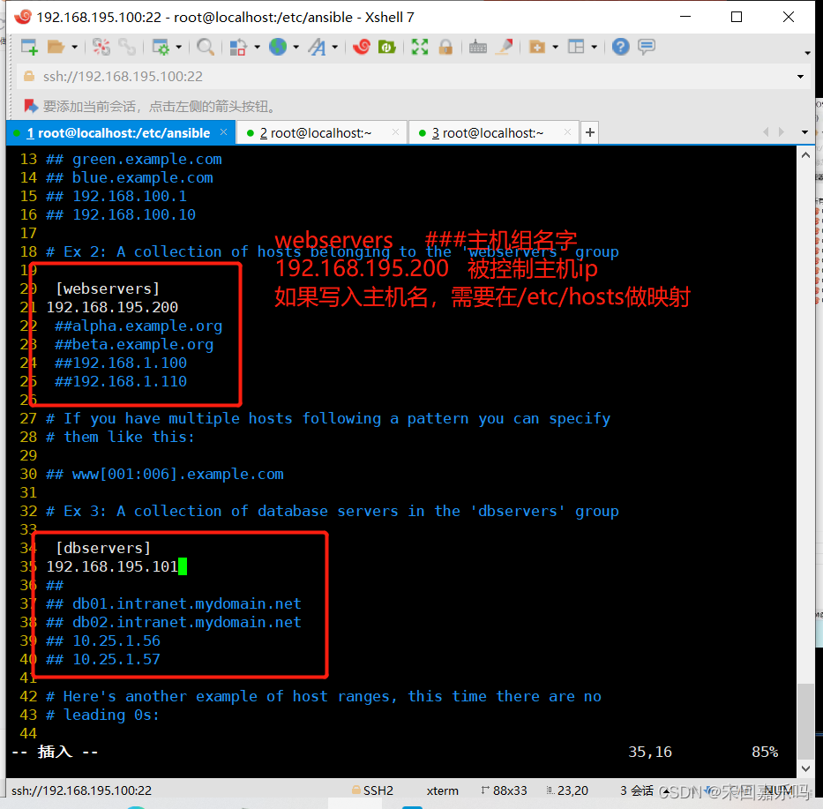Screen dimensions: 823x809
Task: Click the SSH2 status bar entry
Action: coord(372,790)
